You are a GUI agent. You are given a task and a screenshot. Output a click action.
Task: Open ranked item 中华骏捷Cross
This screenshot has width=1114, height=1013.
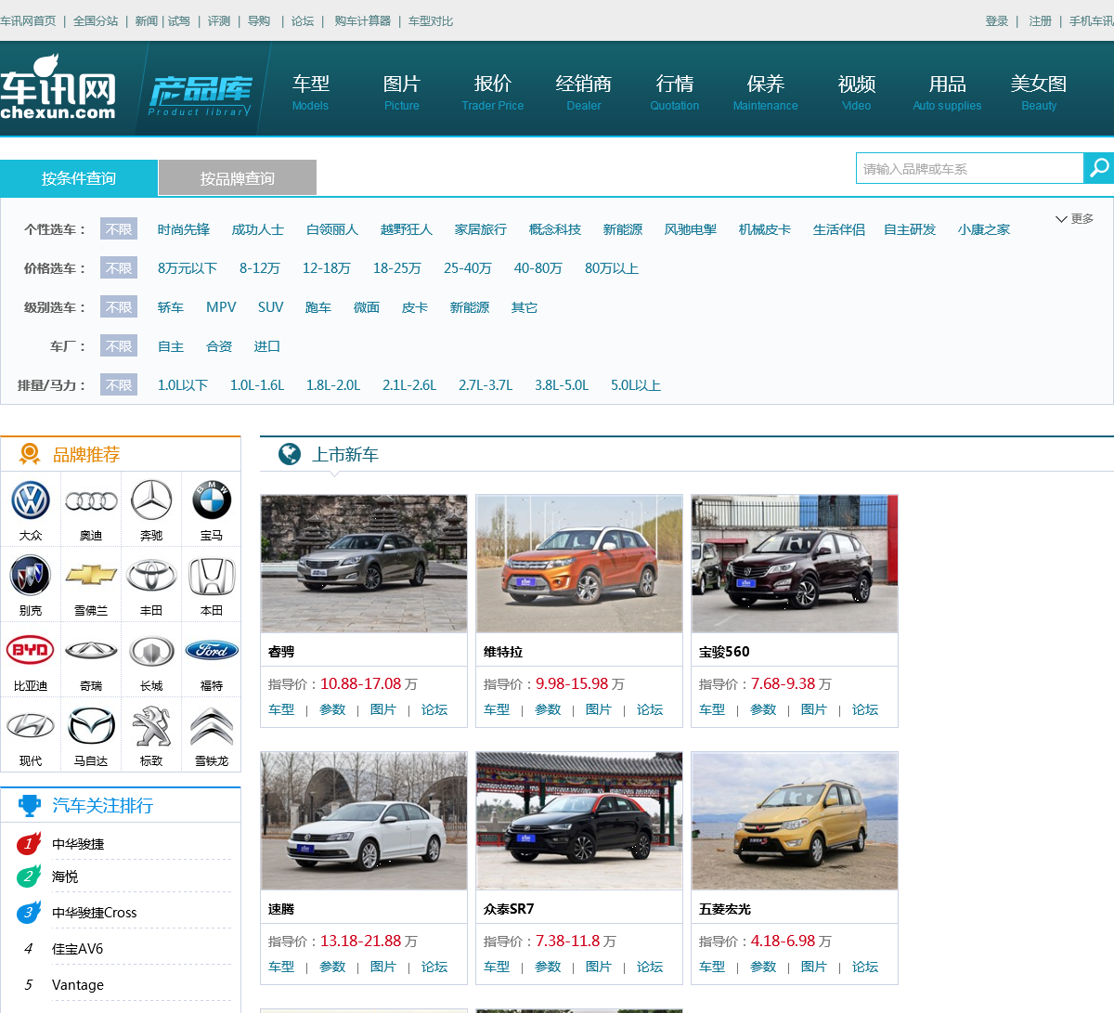(95, 913)
